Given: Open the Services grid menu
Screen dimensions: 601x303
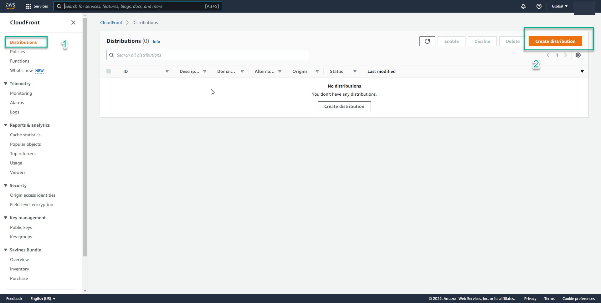Looking at the screenshot, I should pos(37,6).
